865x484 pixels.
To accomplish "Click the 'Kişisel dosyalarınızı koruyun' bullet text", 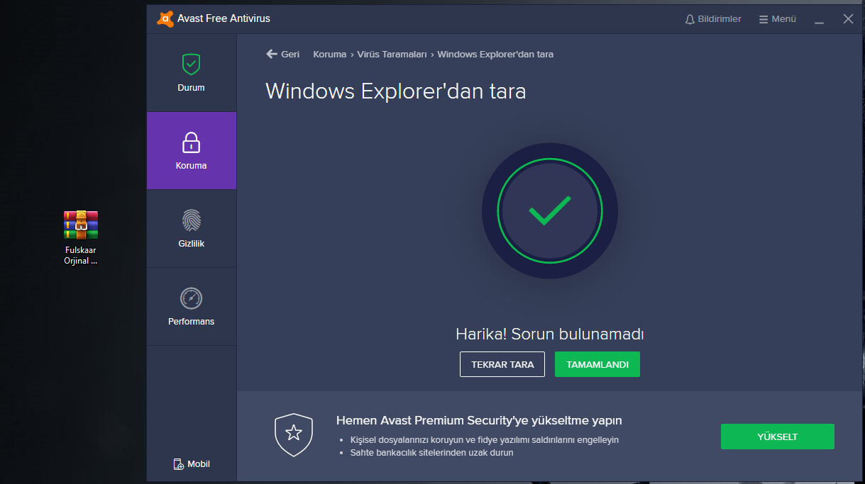I will point(485,439).
